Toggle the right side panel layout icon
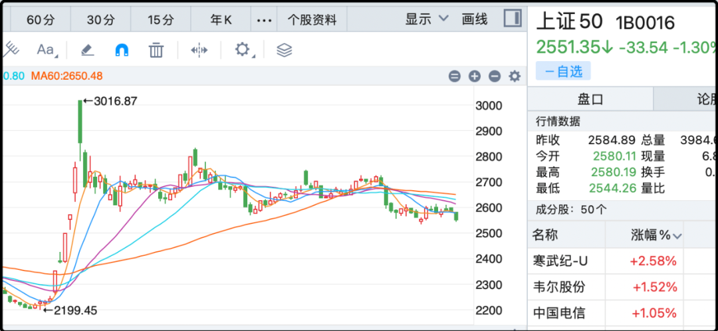The width and height of the screenshot is (718, 331). point(513,19)
